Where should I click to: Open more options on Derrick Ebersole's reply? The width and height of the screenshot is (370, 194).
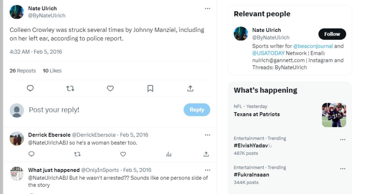click(208, 135)
